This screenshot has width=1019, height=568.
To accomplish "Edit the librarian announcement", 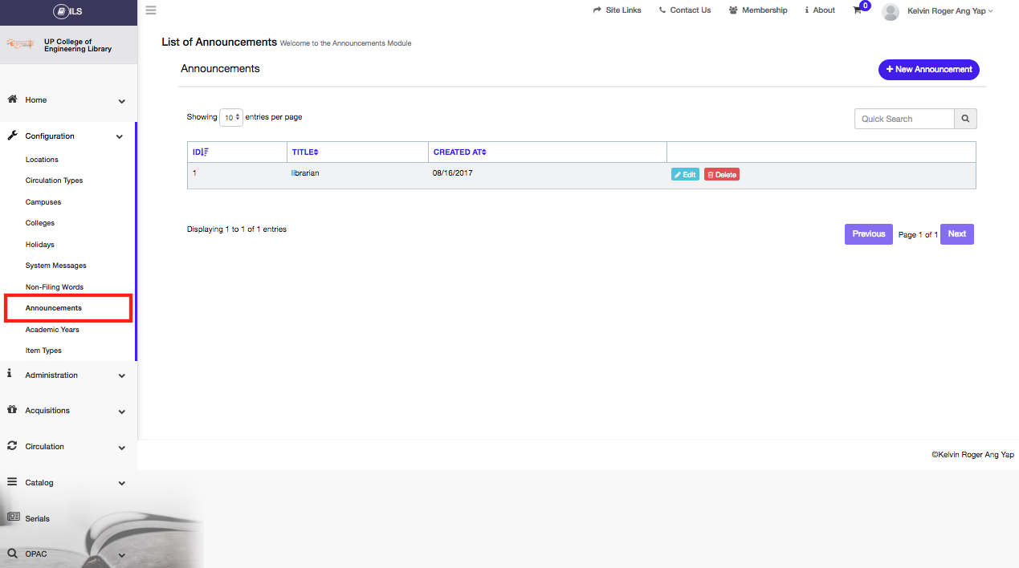I will coord(685,174).
